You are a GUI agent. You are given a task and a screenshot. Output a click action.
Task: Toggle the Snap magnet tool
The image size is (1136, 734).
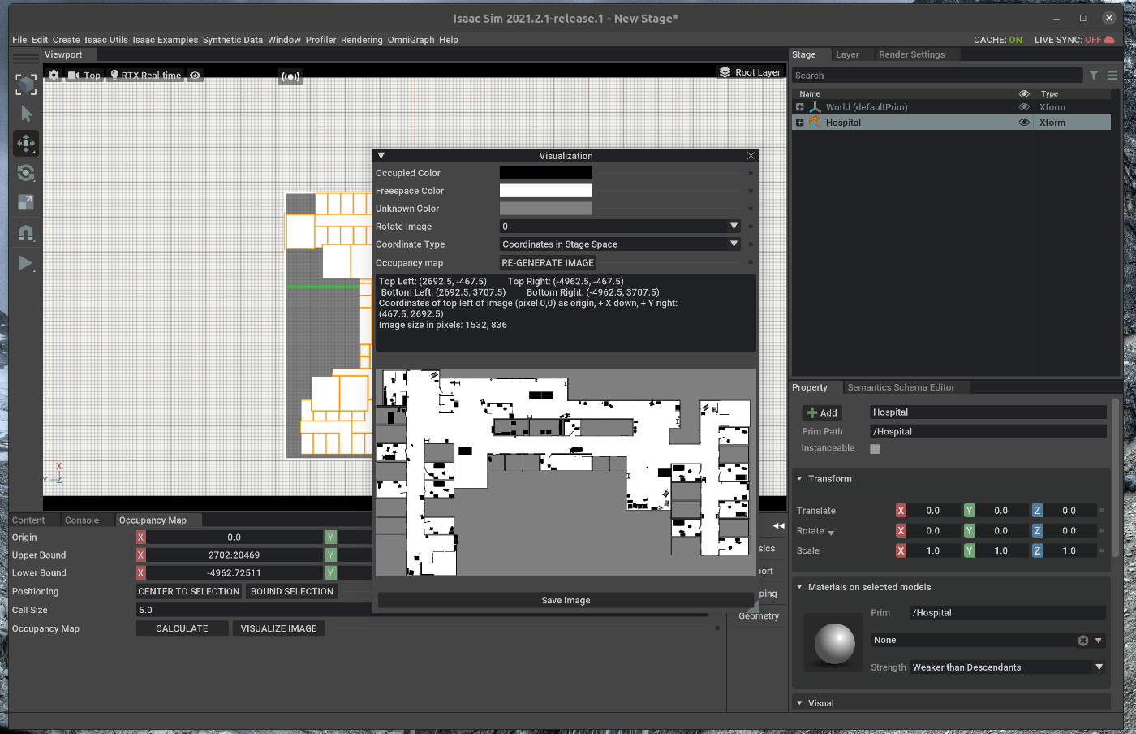pos(26,233)
